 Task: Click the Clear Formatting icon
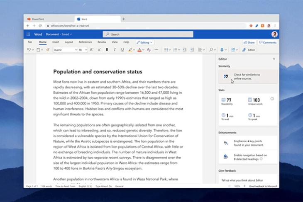[149, 50]
